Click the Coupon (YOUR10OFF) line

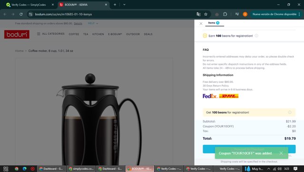[249, 126]
